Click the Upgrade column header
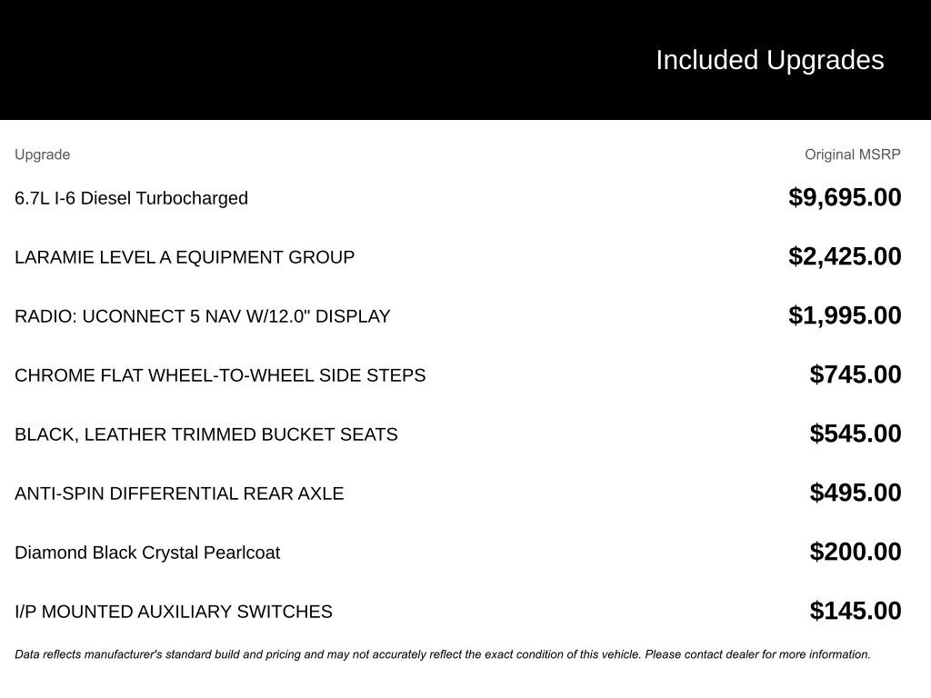 [42, 155]
